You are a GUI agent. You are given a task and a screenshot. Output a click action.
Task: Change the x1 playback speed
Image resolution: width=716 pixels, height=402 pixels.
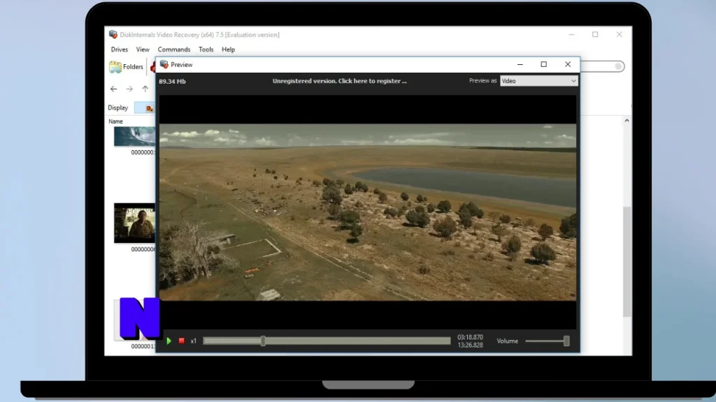point(194,341)
